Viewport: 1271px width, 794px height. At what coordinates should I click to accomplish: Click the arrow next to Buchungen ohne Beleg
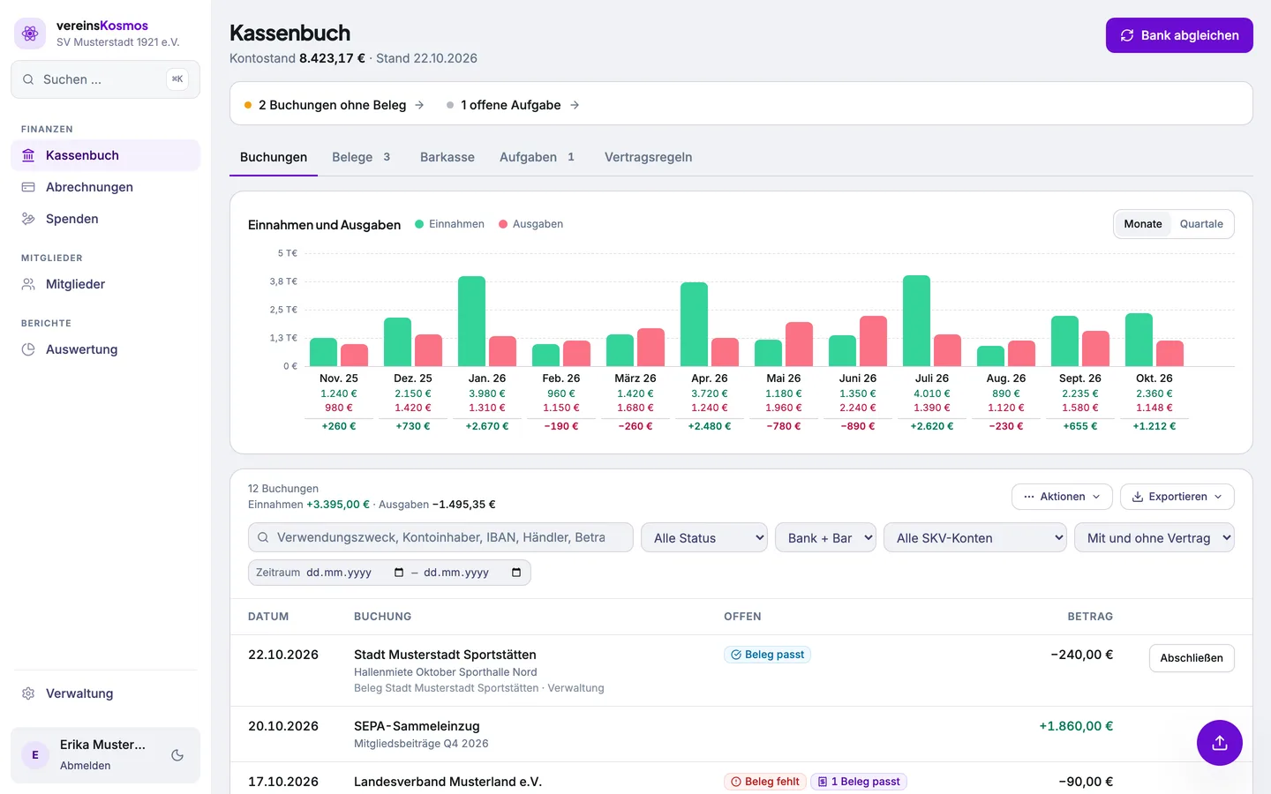419,105
